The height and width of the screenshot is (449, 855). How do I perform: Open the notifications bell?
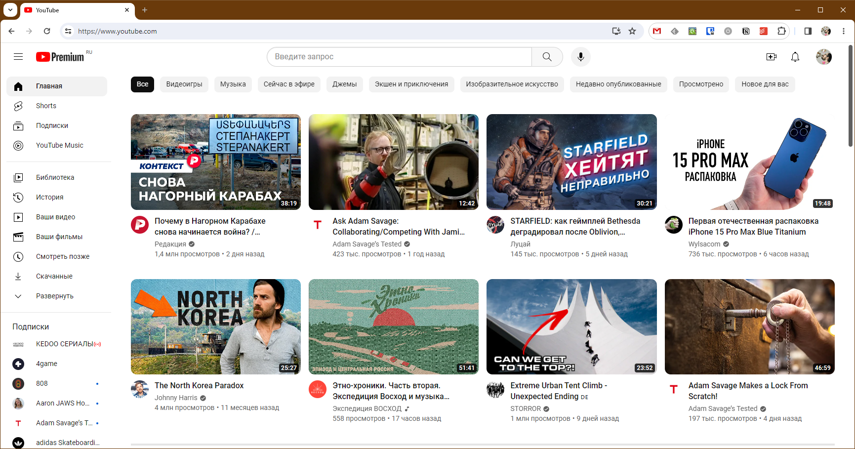pyautogui.click(x=795, y=57)
